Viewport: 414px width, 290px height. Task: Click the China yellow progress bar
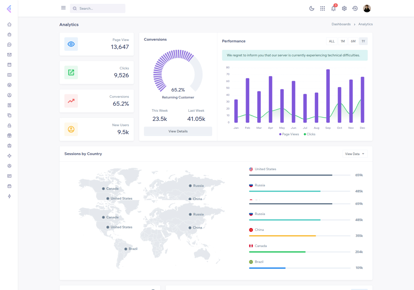[282, 236]
